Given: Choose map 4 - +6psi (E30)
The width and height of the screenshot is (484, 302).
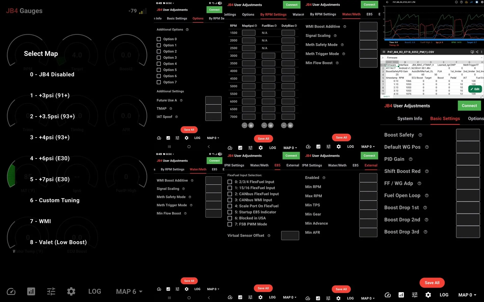Looking at the screenshot, I should click(50, 158).
